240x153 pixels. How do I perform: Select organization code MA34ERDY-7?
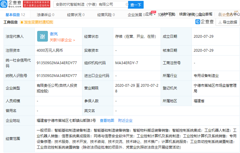coord(127,63)
